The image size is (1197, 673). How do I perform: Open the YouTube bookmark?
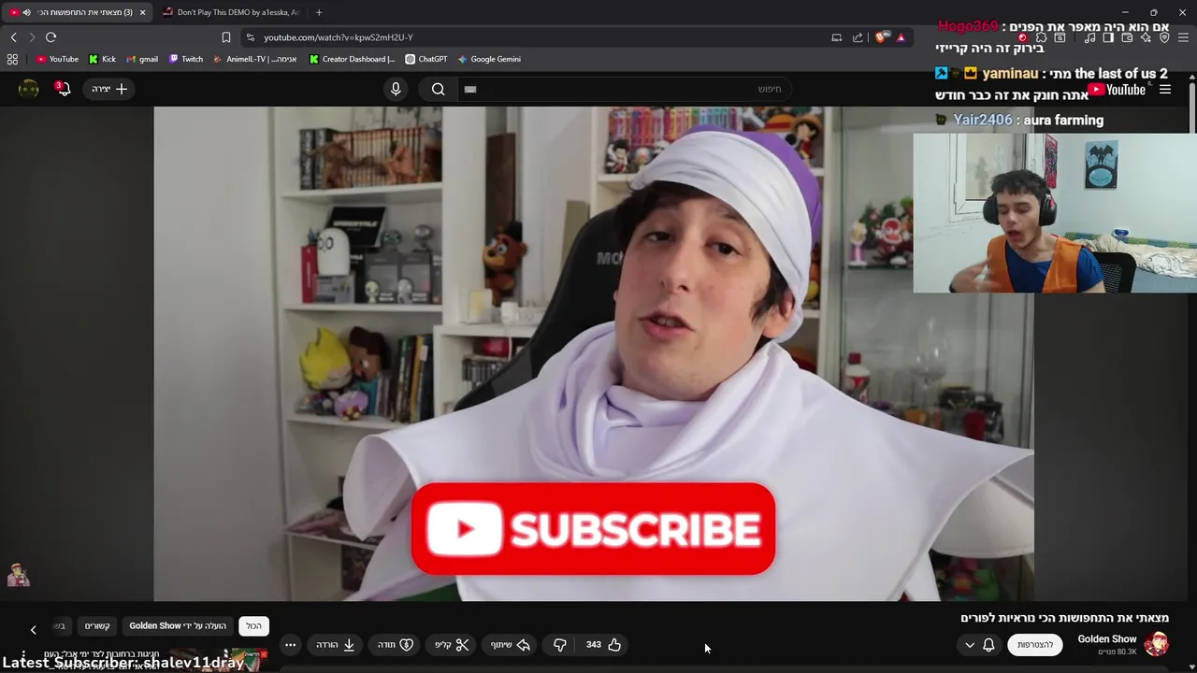(x=57, y=59)
